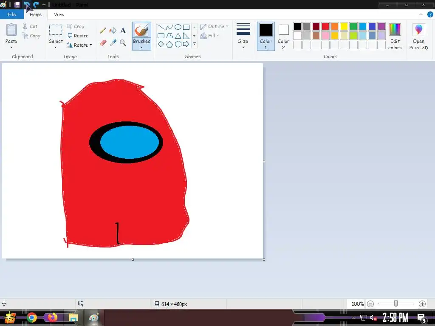Open the shape Fill dropdown
This screenshot has width=435, height=326.
point(209,36)
